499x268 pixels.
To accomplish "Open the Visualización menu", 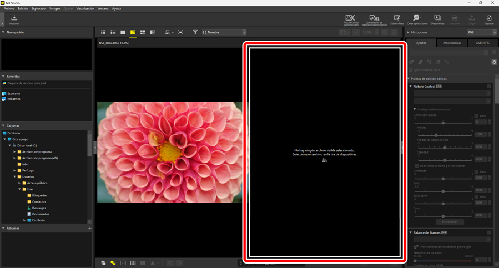I will click(x=85, y=9).
